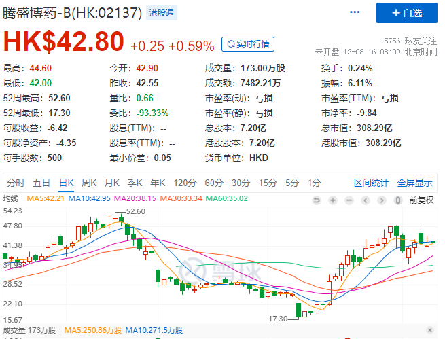Click the 今开 value 42.90

147,68
